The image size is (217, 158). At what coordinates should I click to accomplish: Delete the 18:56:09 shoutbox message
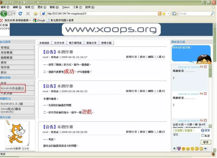click(205, 67)
